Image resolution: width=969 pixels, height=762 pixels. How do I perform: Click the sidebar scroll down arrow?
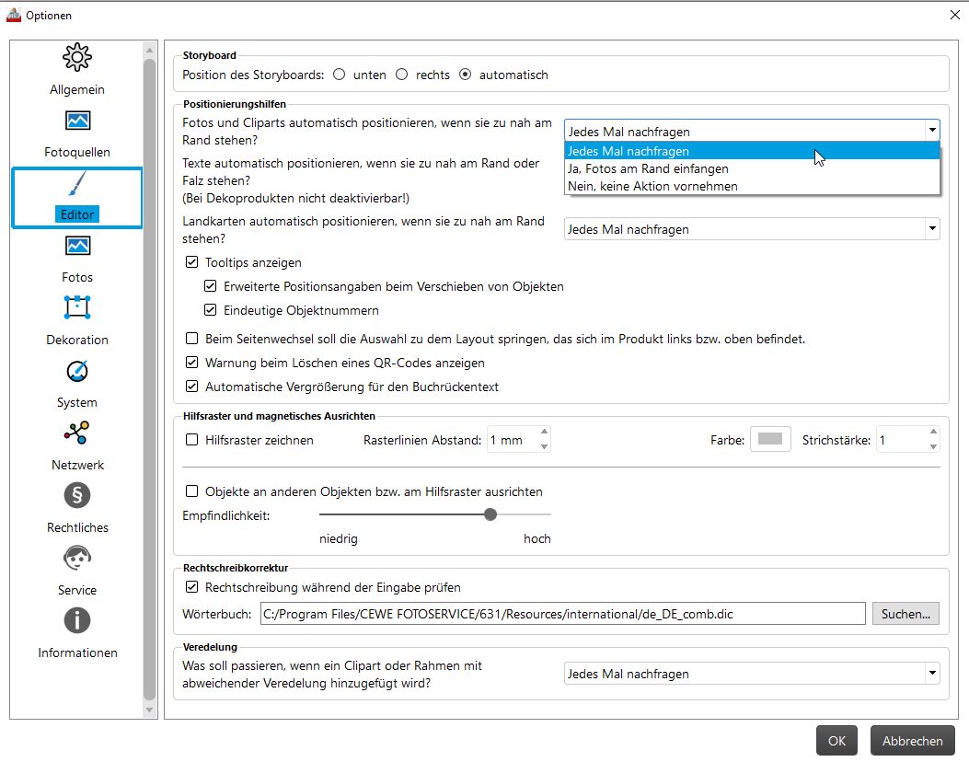(149, 710)
